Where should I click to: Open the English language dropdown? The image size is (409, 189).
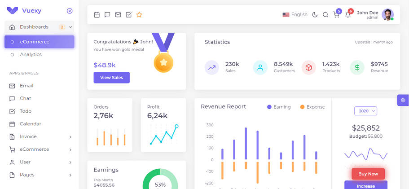[x=295, y=15]
